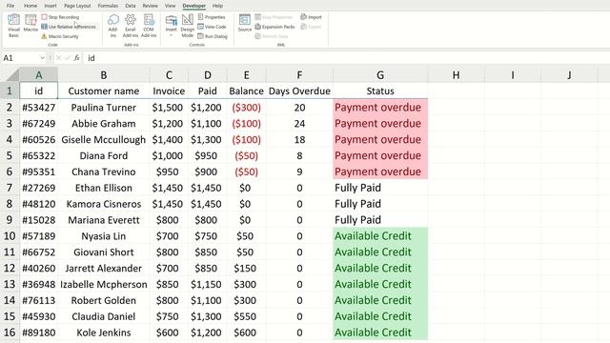Open the Visual Basic editor
610x343 pixels.
click(13, 26)
